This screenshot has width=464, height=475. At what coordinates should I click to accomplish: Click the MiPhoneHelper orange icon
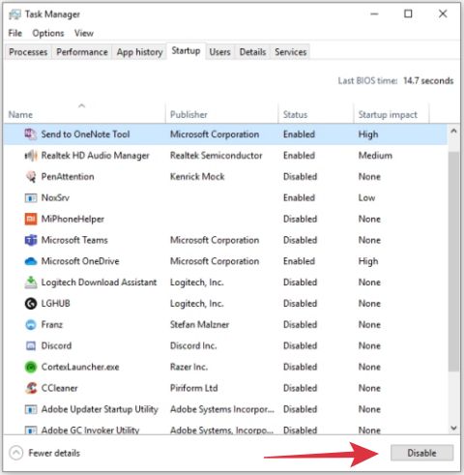[31, 219]
